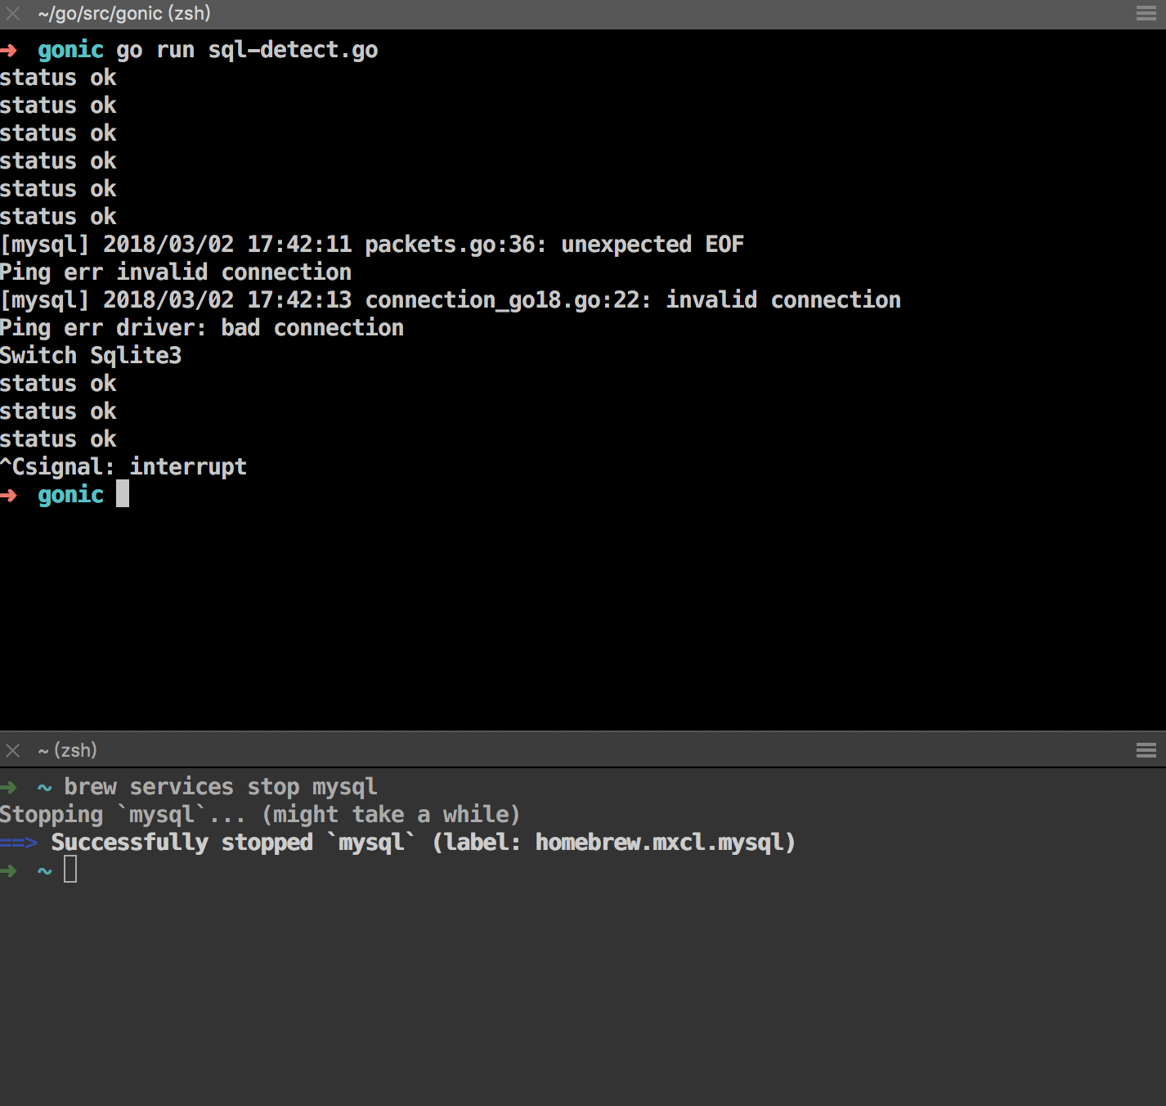Click the Ping err driver: bad connection line
1166x1106 pixels.
pos(202,328)
